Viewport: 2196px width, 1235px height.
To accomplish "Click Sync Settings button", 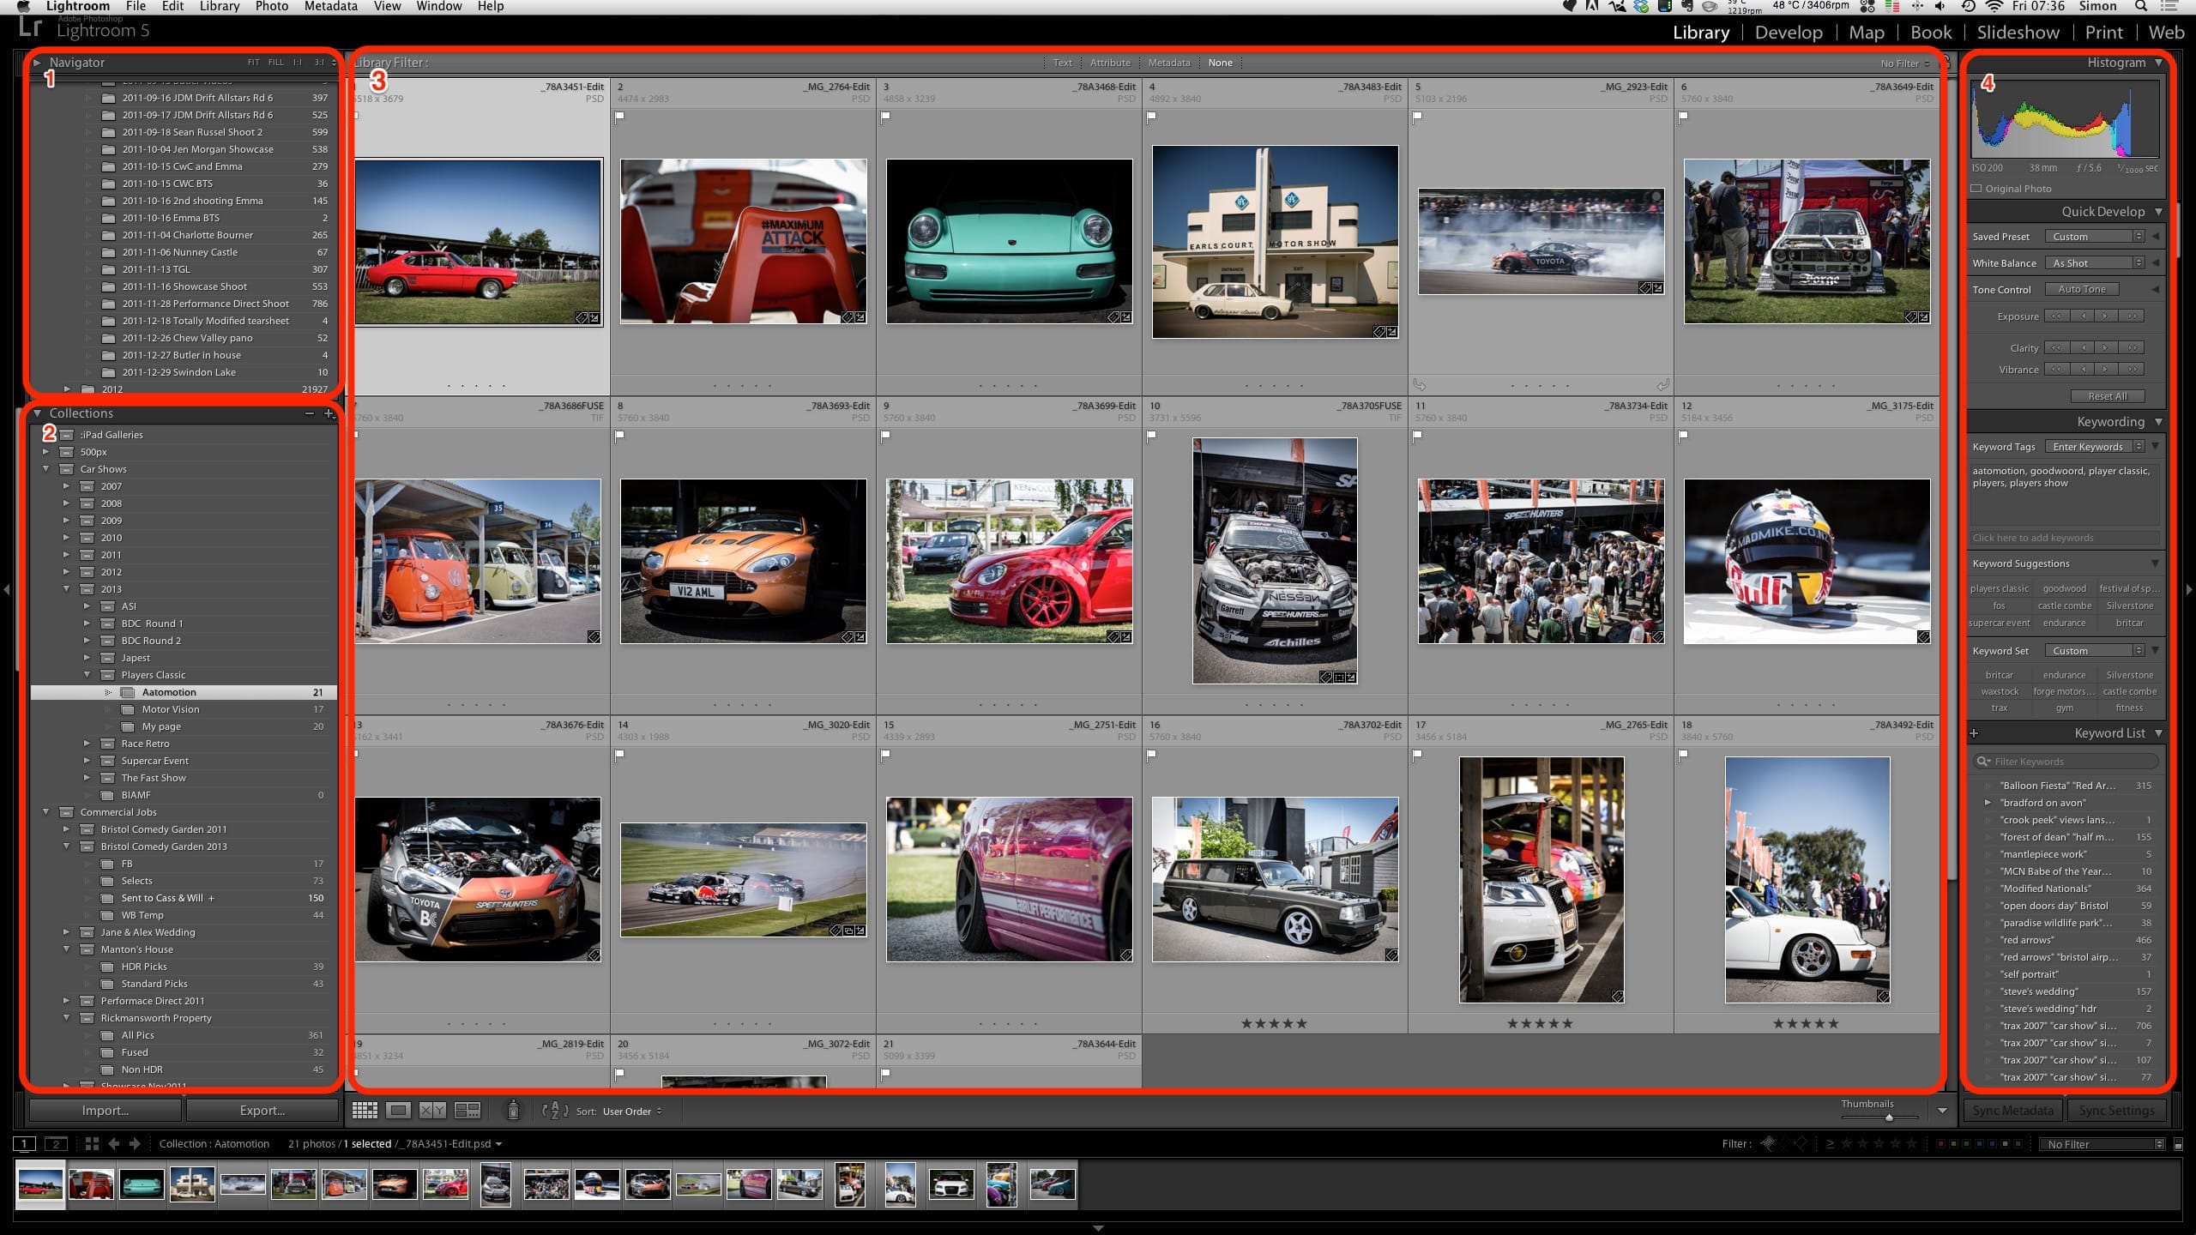I will point(2116,1111).
